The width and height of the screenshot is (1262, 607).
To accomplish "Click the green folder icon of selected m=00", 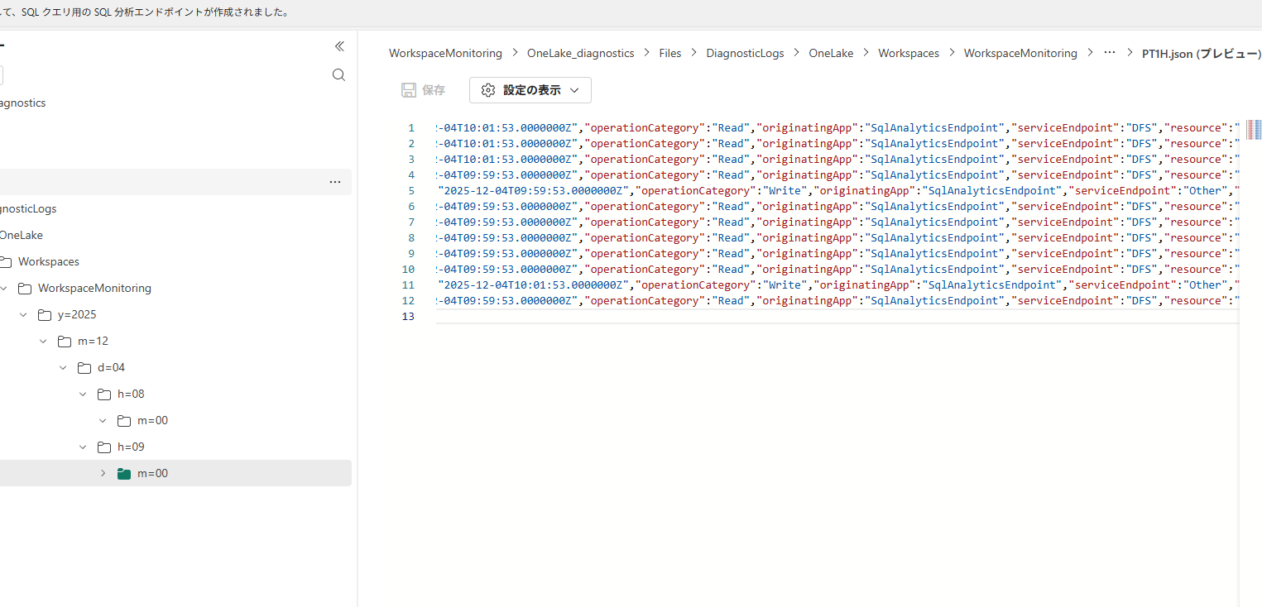I will pos(124,474).
